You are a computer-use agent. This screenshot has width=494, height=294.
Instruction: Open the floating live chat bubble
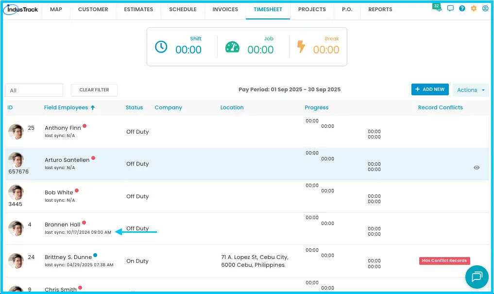tap(477, 277)
